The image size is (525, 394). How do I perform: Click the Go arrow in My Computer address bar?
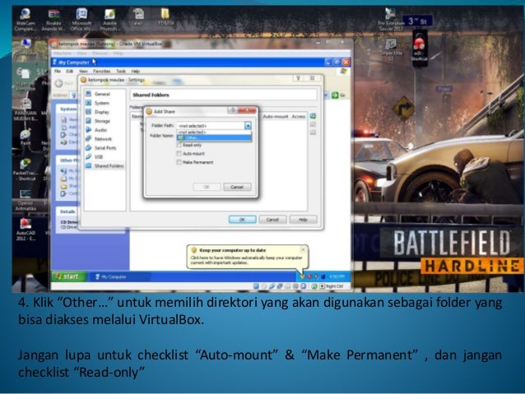click(335, 95)
